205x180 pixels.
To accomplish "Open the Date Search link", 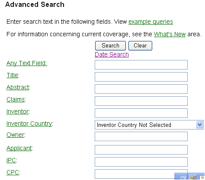I will click(x=112, y=54).
